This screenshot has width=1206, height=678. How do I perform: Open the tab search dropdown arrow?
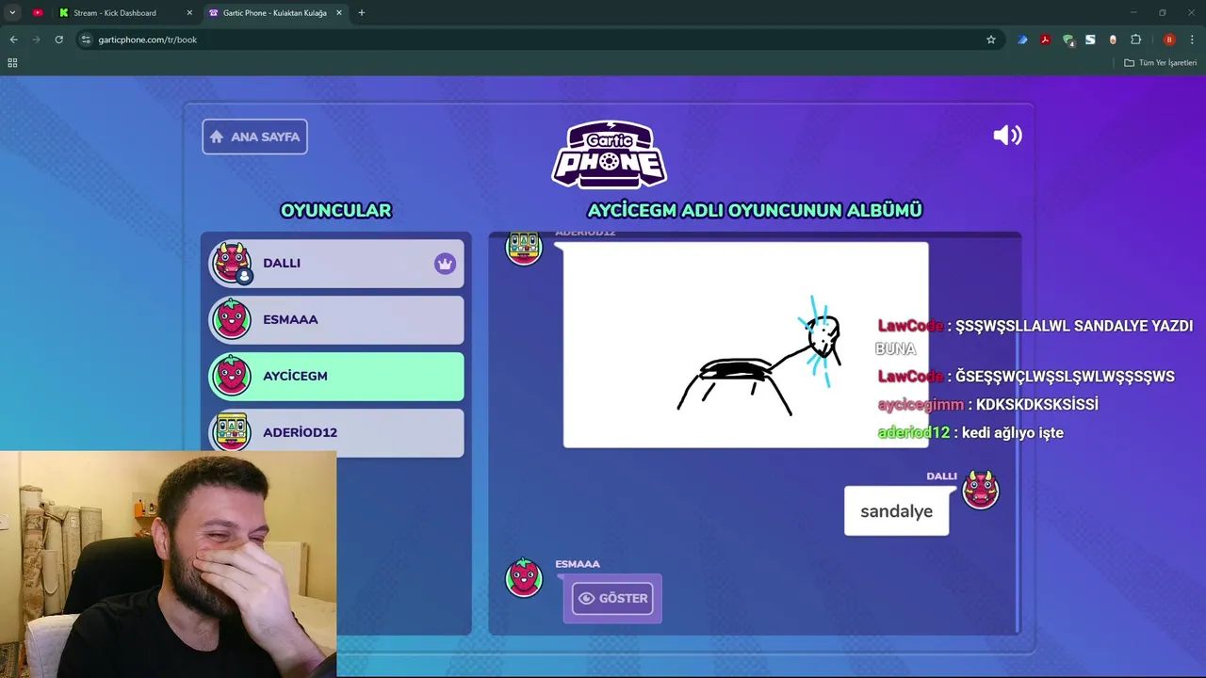pos(12,12)
